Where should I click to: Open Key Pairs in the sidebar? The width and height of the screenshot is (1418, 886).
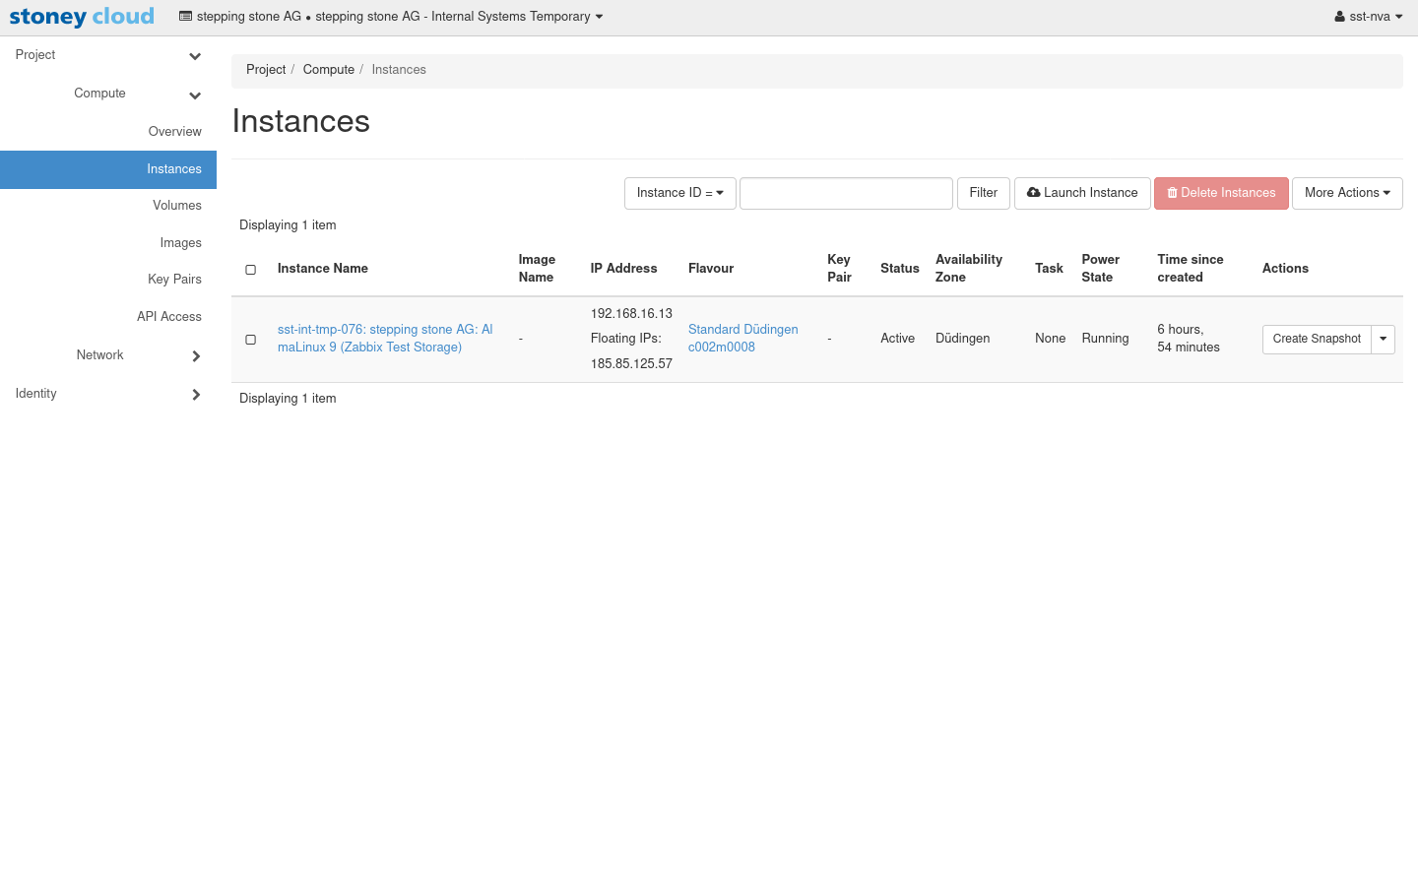tap(174, 280)
